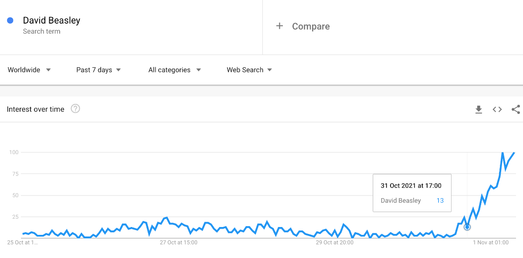Open the embed code icon
This screenshot has width=523, height=258.
tap(497, 110)
